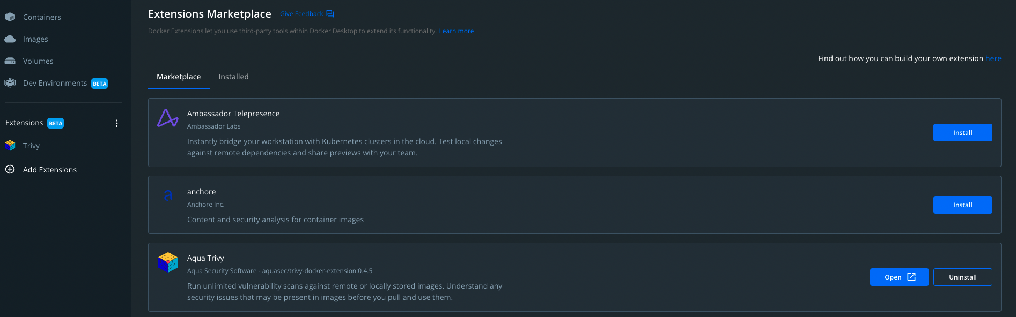Open the Aqua Trivy extension
The image size is (1016, 317).
899,277
